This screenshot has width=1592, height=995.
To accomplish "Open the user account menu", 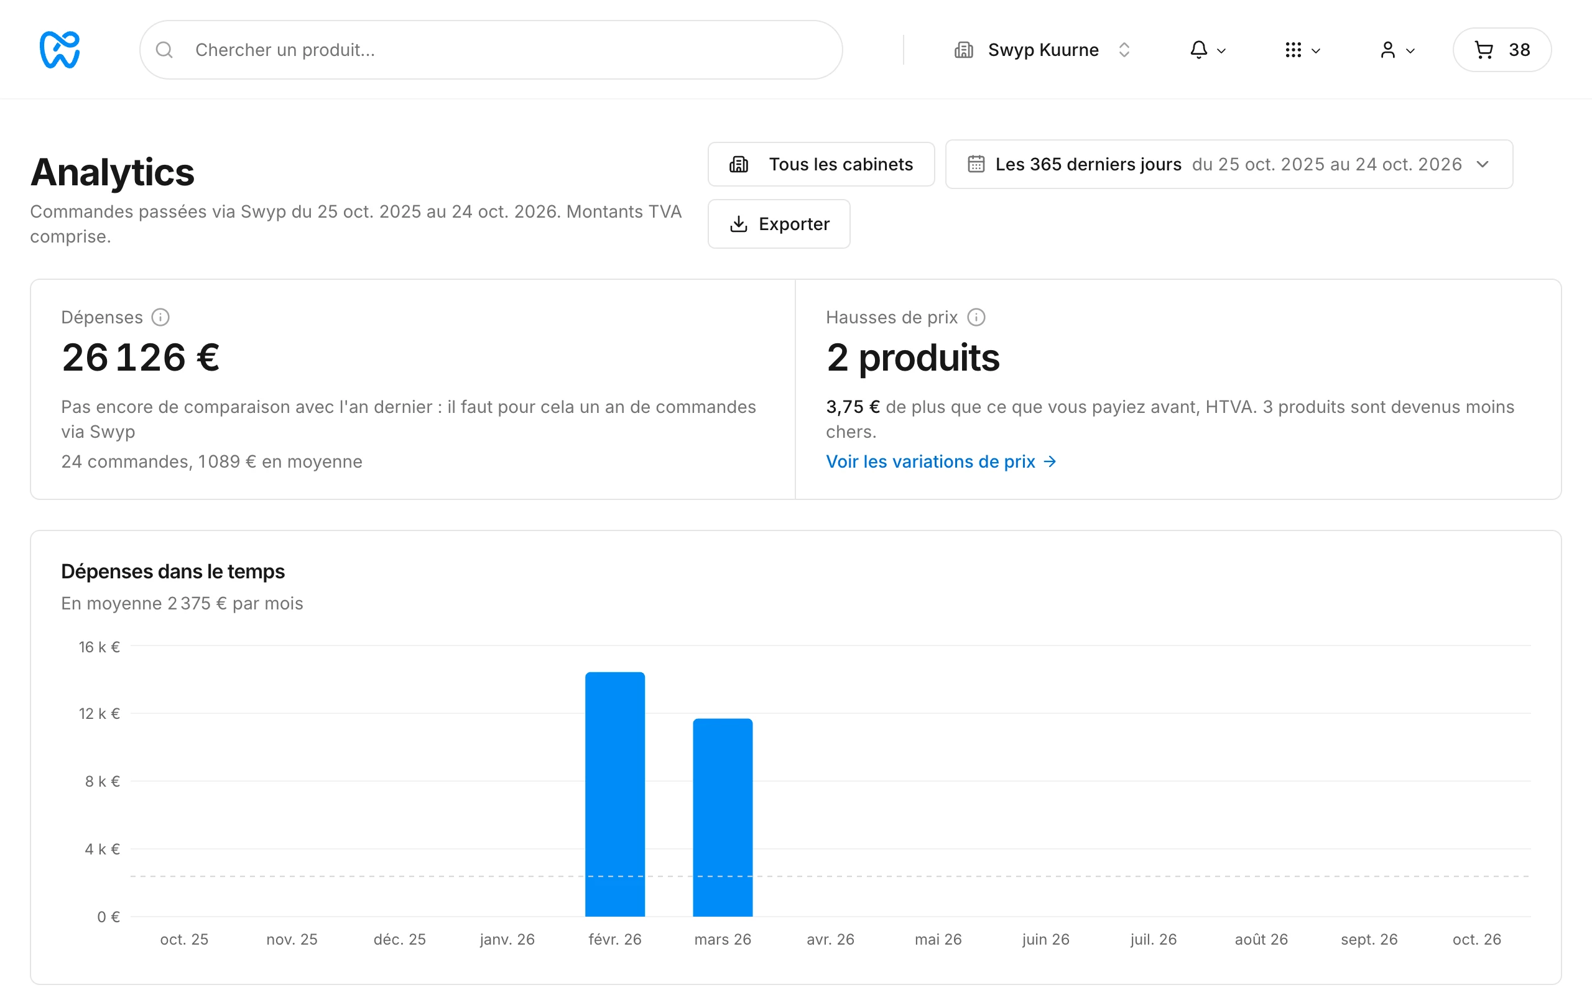I will 1397,50.
